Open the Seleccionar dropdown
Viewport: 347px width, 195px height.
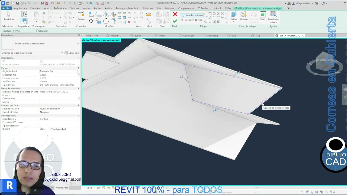point(9,26)
